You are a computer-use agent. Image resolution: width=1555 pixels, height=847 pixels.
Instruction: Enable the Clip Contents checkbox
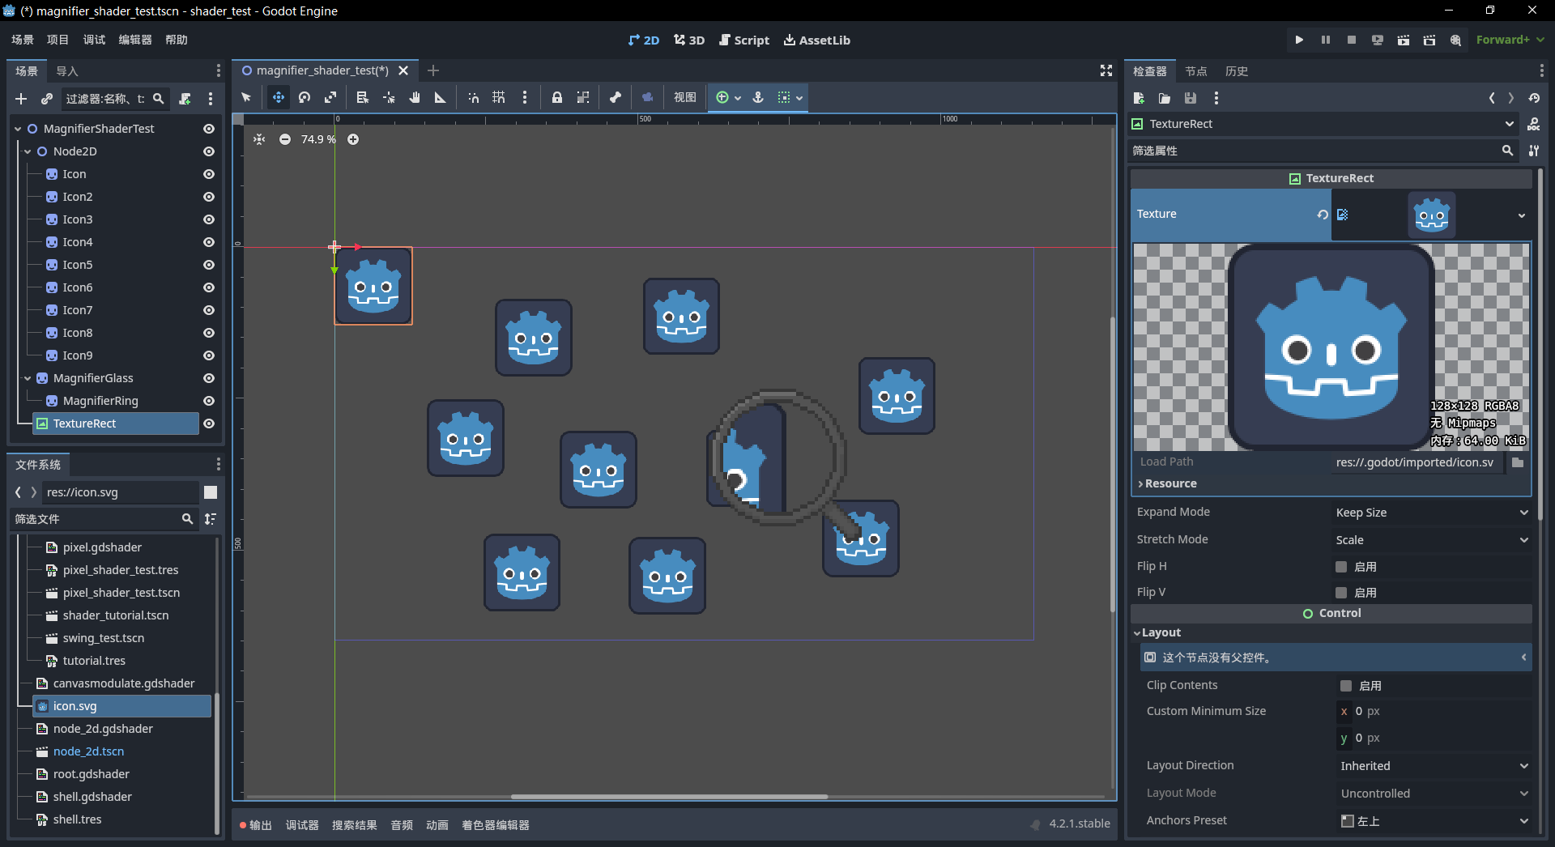tap(1346, 686)
